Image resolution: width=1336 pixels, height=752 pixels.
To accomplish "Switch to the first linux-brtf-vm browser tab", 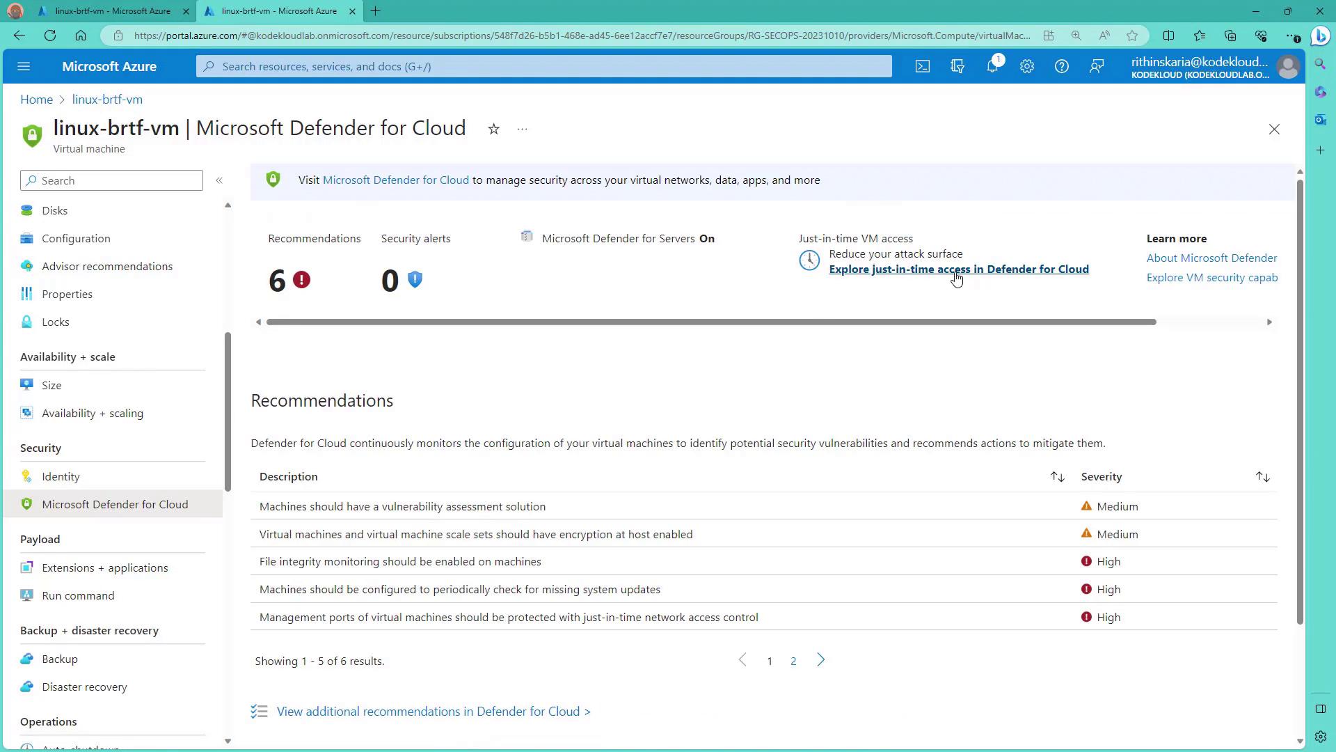I will 113,11.
